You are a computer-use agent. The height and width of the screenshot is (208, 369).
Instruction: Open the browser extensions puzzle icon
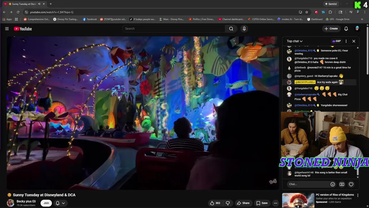coord(330,12)
